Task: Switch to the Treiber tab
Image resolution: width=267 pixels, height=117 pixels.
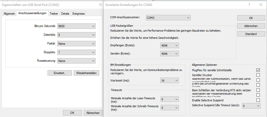Action: pyautogui.click(x=54, y=14)
